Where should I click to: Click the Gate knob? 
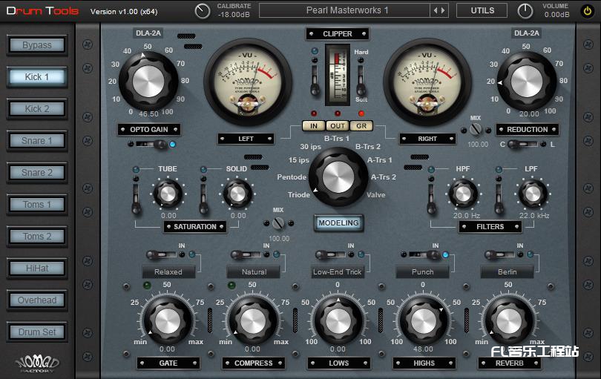click(168, 320)
